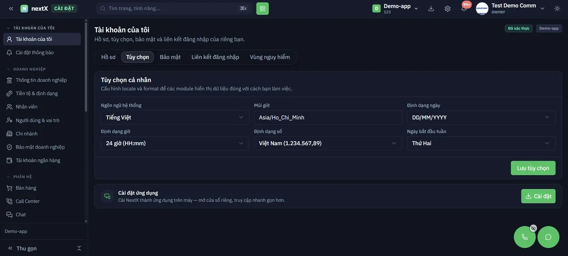The height and width of the screenshot is (256, 568).
Task: Select Bán hàng module settings
Action: pyautogui.click(x=42, y=188)
